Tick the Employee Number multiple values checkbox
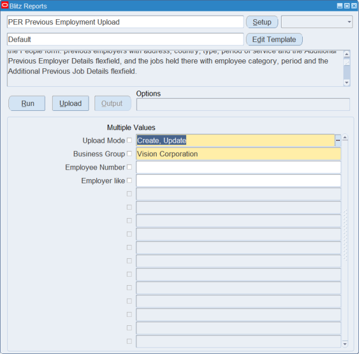Image resolution: width=359 pixels, height=354 pixels. (129, 167)
